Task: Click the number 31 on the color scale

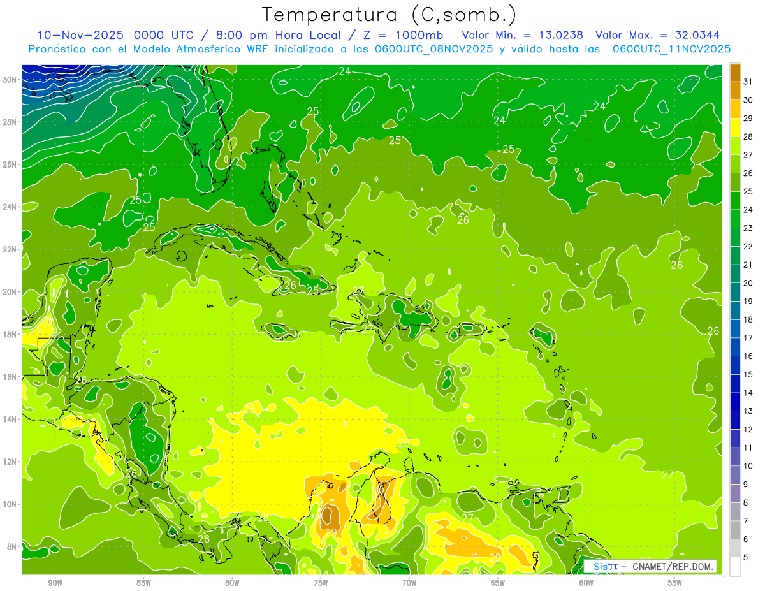Action: point(748,82)
